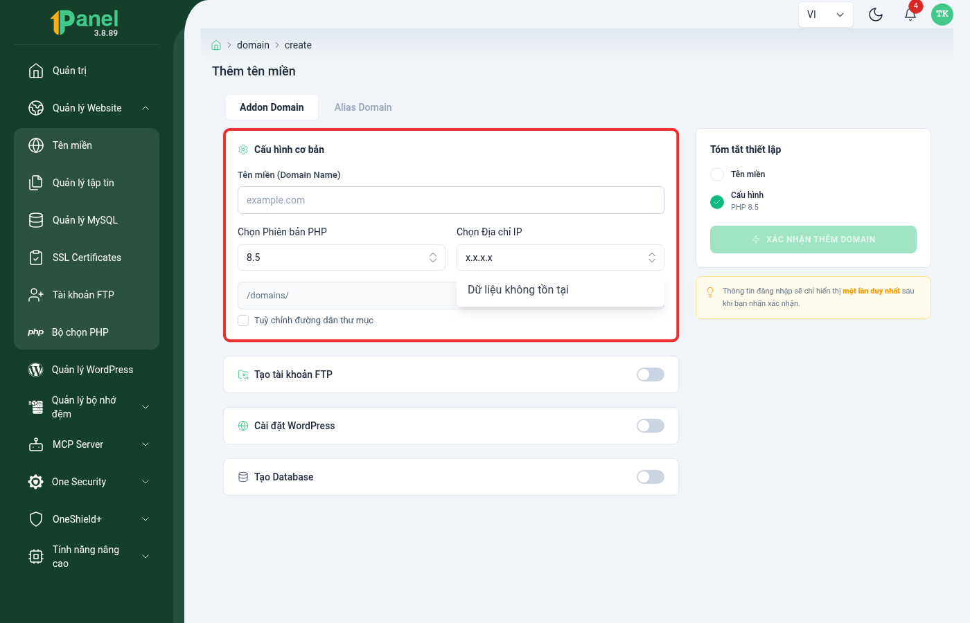Click the One Security gear icon
The image size is (970, 623).
click(36, 482)
